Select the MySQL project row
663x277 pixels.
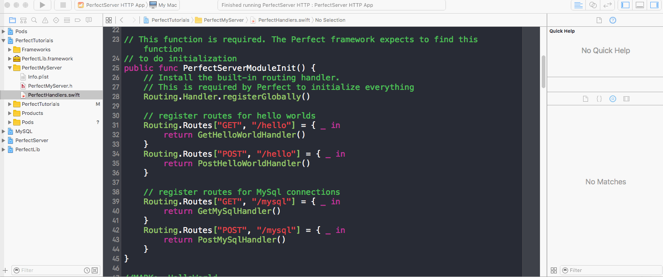tap(51, 131)
